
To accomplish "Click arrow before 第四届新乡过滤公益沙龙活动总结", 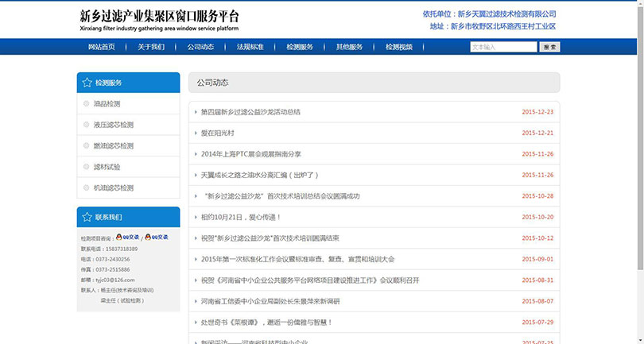I will tap(196, 112).
